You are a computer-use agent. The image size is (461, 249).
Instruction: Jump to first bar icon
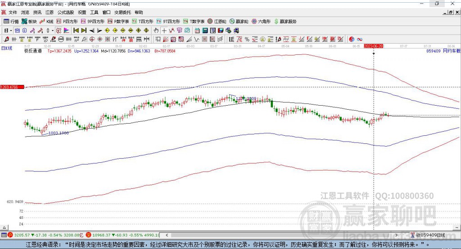point(76,31)
